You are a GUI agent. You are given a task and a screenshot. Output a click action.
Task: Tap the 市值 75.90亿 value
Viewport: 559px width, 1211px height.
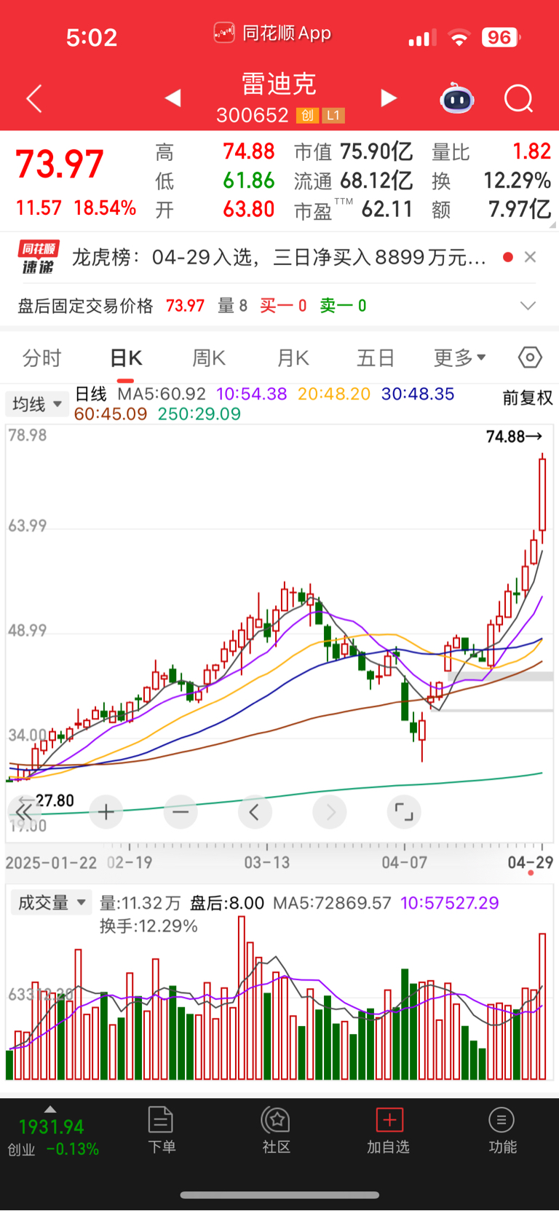[376, 151]
